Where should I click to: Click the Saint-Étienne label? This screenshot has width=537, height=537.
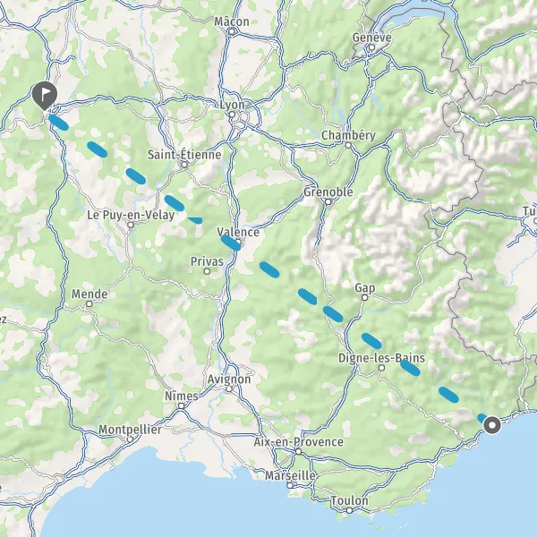[184, 155]
